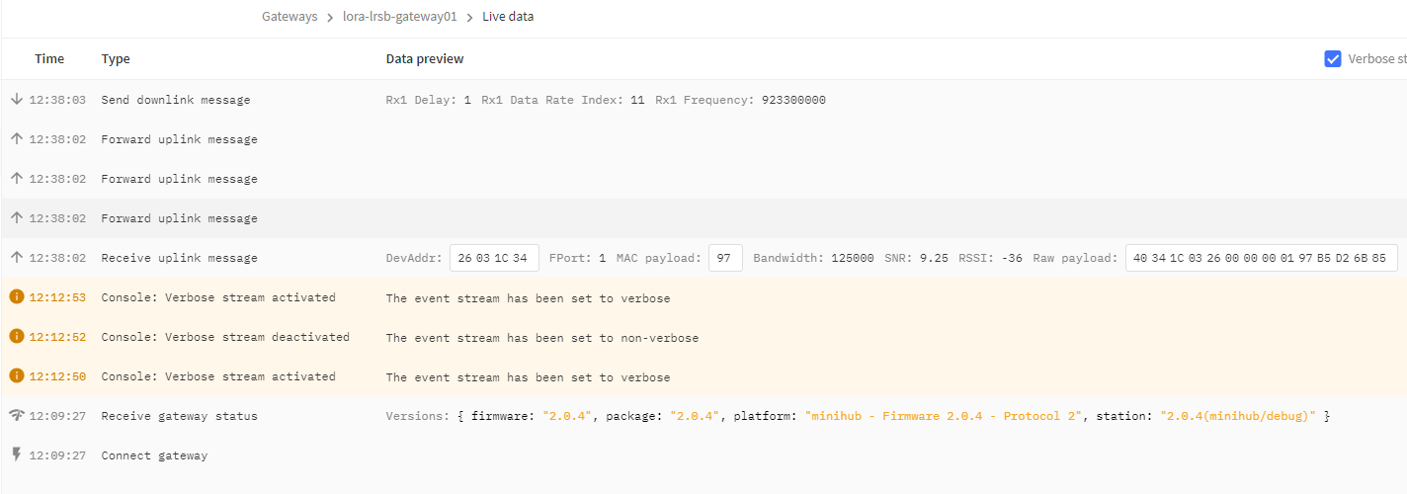Image resolution: width=1407 pixels, height=494 pixels.
Task: Click the downlink arrow icon at 12:38:03
Action: click(x=16, y=100)
